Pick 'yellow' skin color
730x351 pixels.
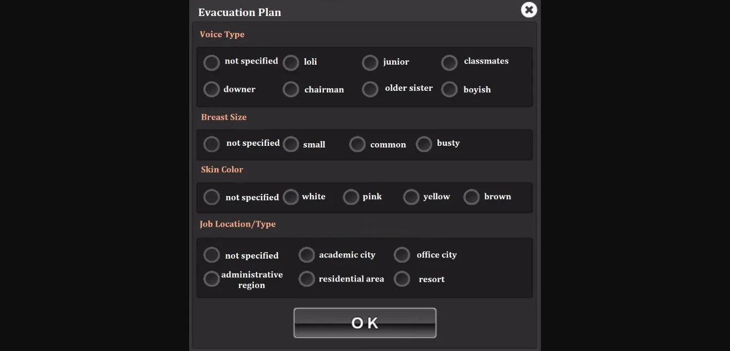point(411,197)
